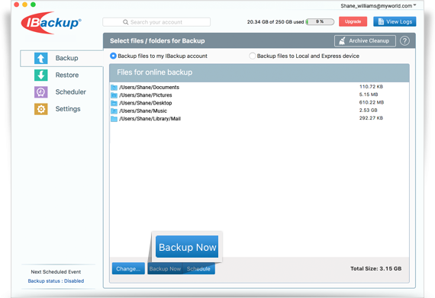Click the 2.53 GB size value

(x=368, y=111)
